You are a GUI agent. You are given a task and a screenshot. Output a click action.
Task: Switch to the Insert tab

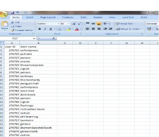tap(29, 17)
